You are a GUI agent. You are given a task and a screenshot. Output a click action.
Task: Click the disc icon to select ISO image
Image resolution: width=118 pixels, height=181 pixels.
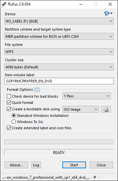pyautogui.click(x=106, y=109)
